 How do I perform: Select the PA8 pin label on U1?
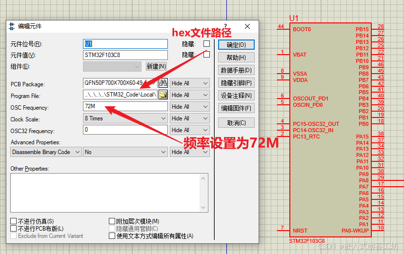point(364,180)
